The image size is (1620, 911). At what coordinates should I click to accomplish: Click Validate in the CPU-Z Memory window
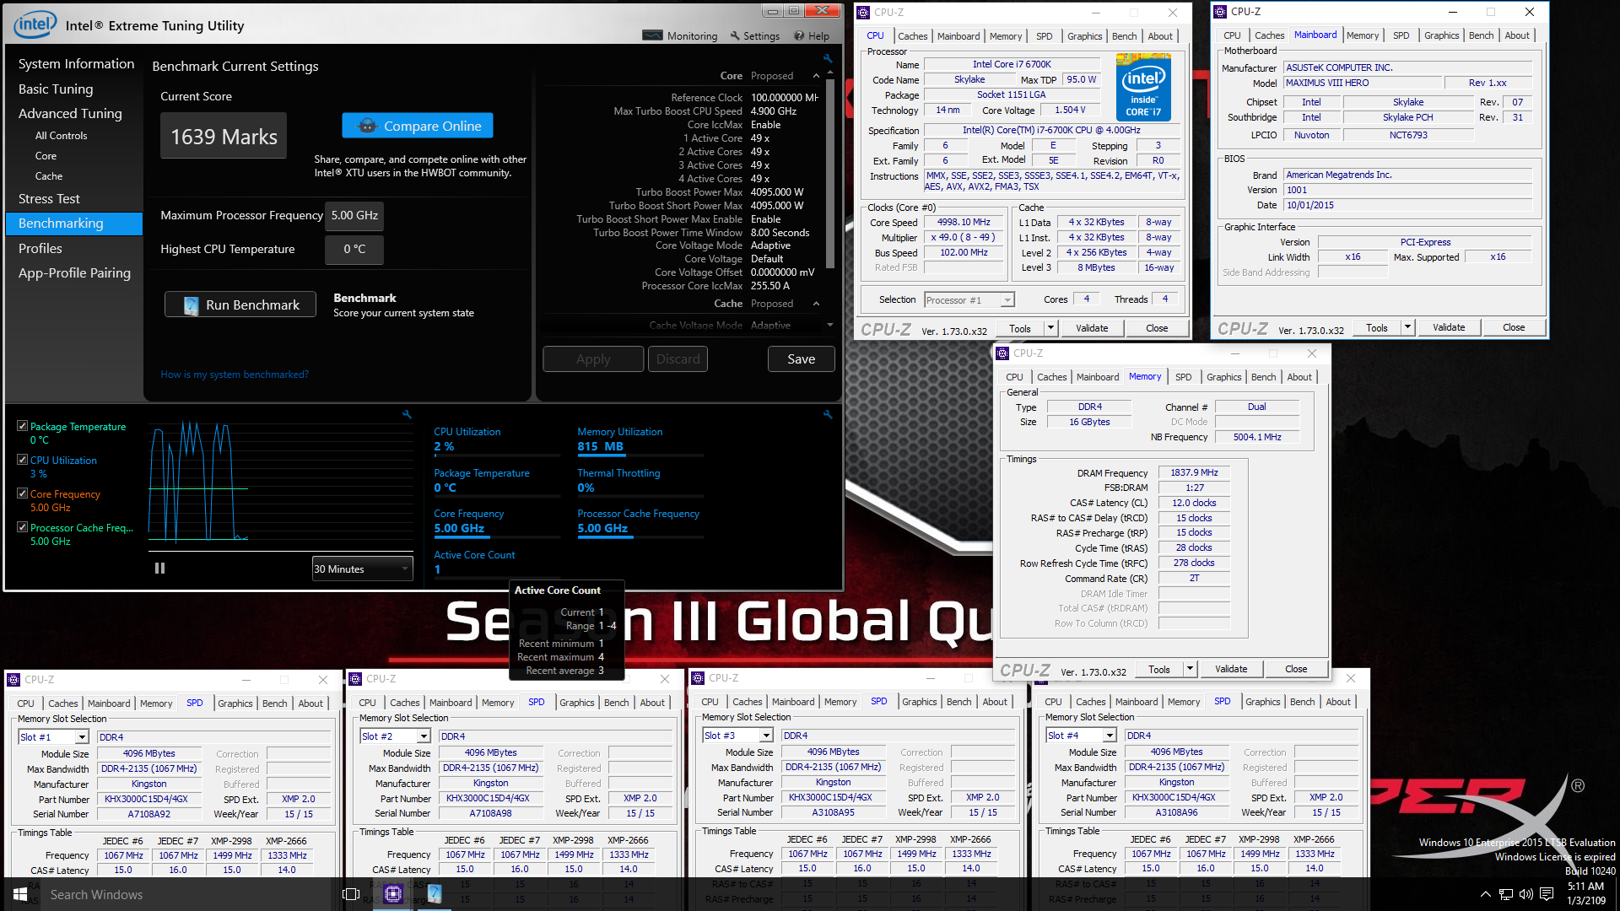tap(1231, 669)
